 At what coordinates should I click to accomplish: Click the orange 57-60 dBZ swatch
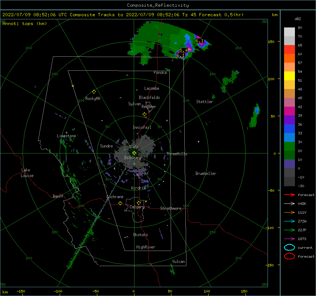(x=289, y=58)
